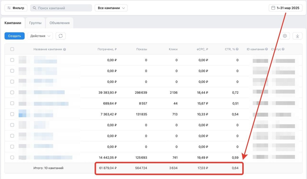Image resolution: width=307 pixels, height=179 pixels.
Task: Check the campaign row with 14 442,05 ₽ spent
Action: pyautogui.click(x=12, y=157)
